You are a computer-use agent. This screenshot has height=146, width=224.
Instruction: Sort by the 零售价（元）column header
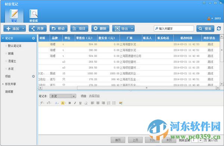[x=86, y=38]
